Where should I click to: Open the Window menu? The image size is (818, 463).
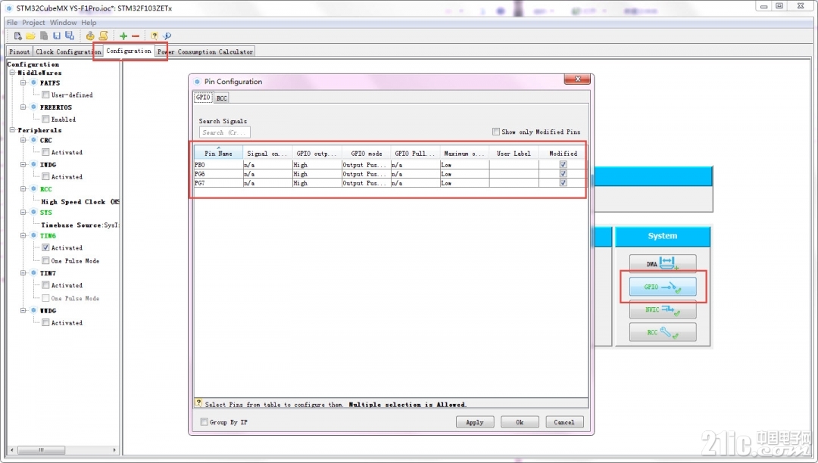(63, 23)
